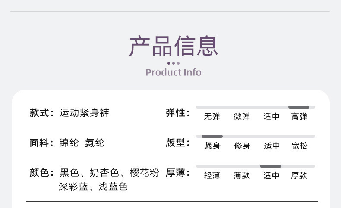Select 轻薄 thickness option
341x208 pixels.
pos(212,175)
